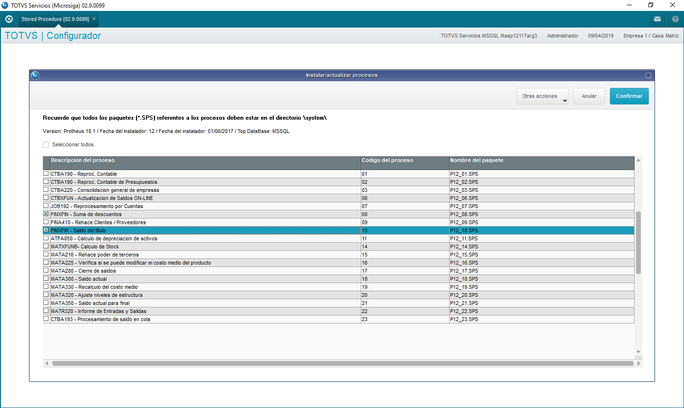Screen dimensions: 684x408
Task: Click the TOTVS logo icon in top bar
Action: 9,19
